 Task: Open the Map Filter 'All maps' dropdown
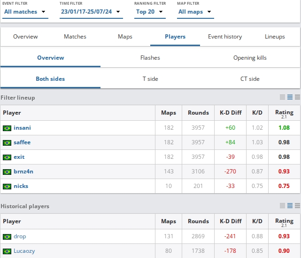pos(195,12)
